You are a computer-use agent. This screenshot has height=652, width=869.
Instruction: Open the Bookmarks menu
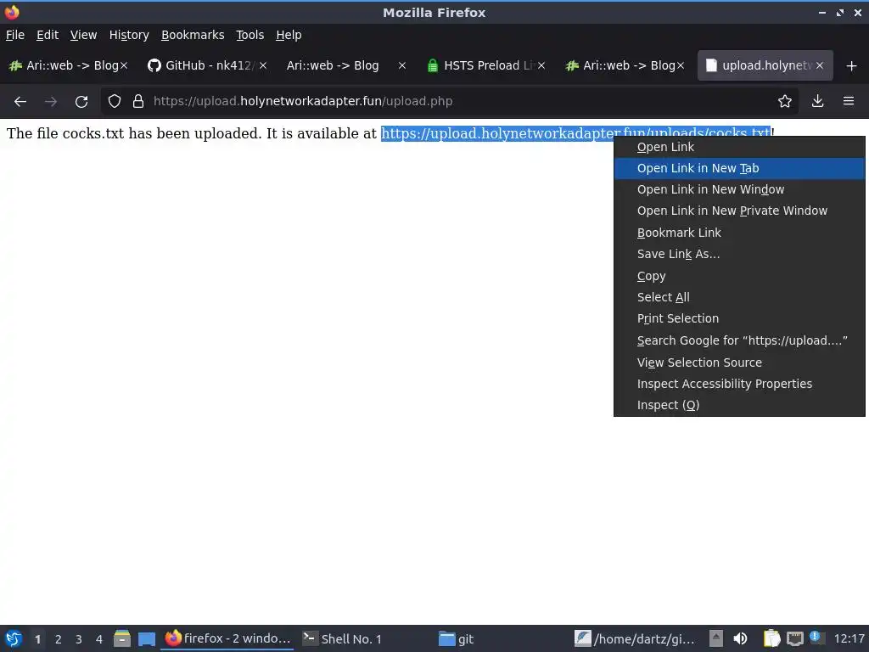click(193, 35)
